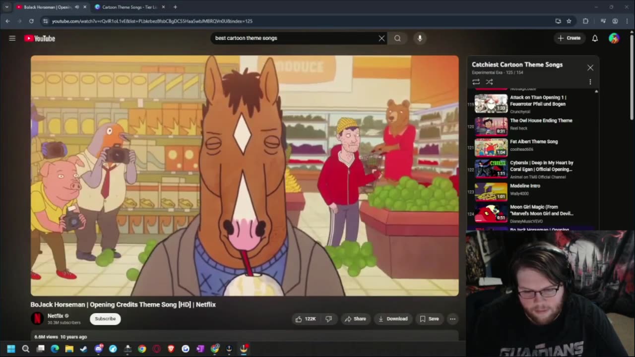Dislike the video
Screen dimensions: 635x357
(x=328, y=319)
